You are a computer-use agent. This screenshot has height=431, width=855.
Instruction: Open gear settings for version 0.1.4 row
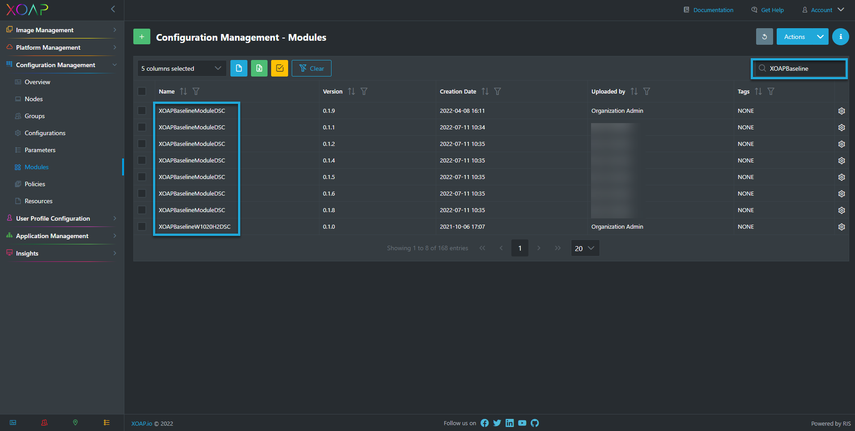click(x=842, y=161)
